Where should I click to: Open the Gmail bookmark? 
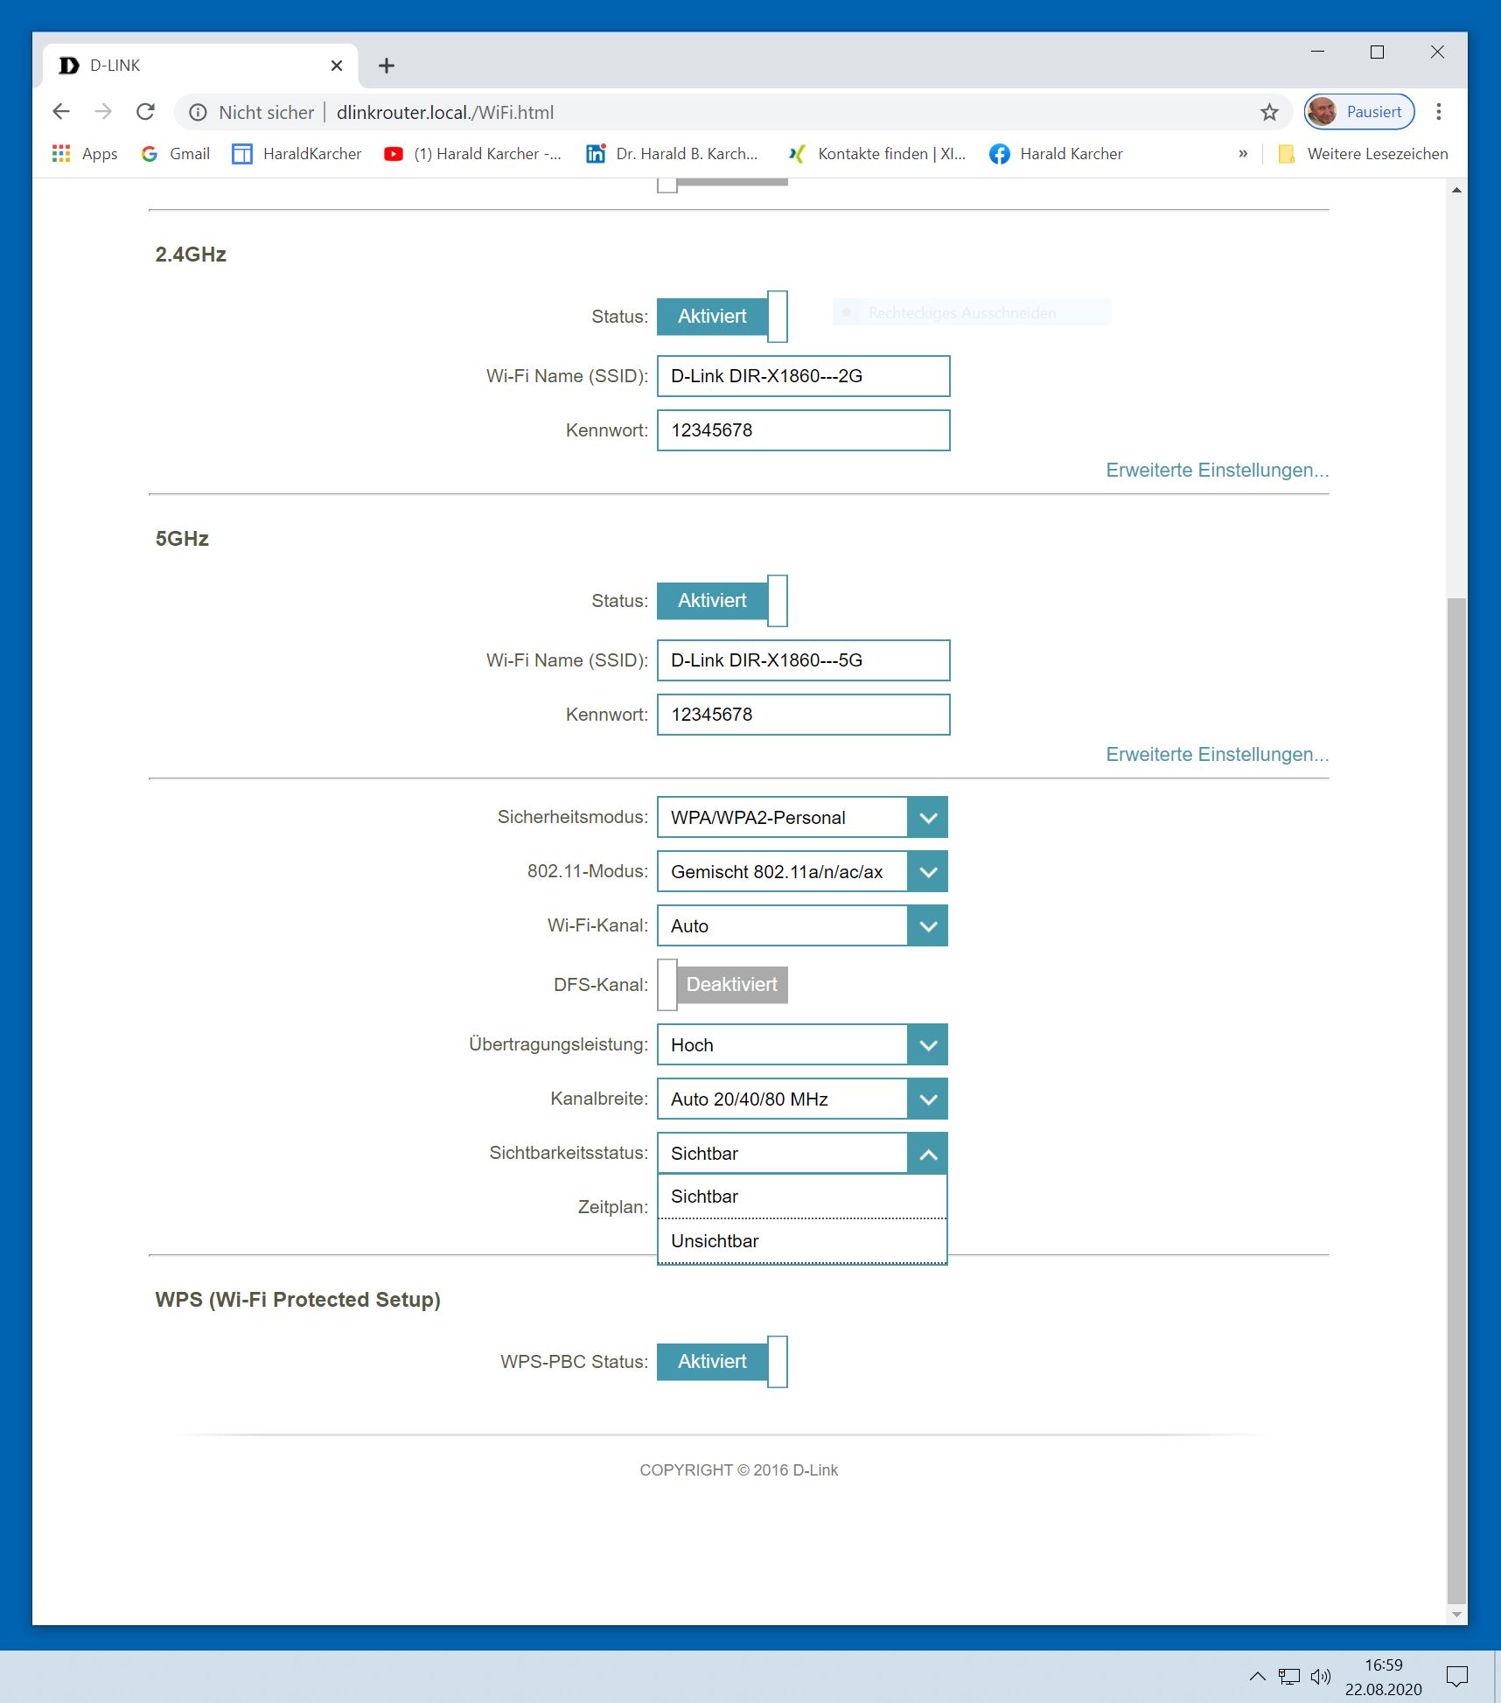tap(176, 154)
